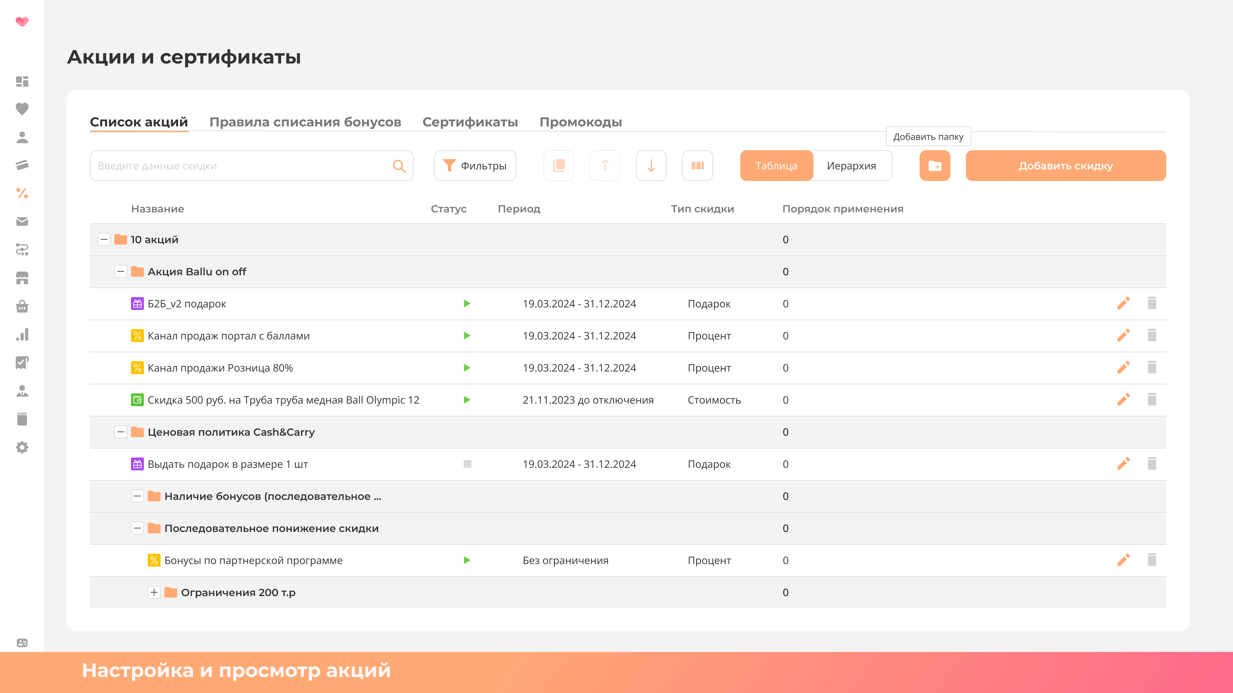Open the Фильтры button
Screen dimensions: 1233x693
474,166
